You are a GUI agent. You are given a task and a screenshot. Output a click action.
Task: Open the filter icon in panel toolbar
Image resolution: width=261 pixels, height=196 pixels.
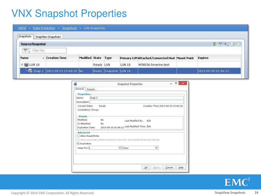(220, 44)
